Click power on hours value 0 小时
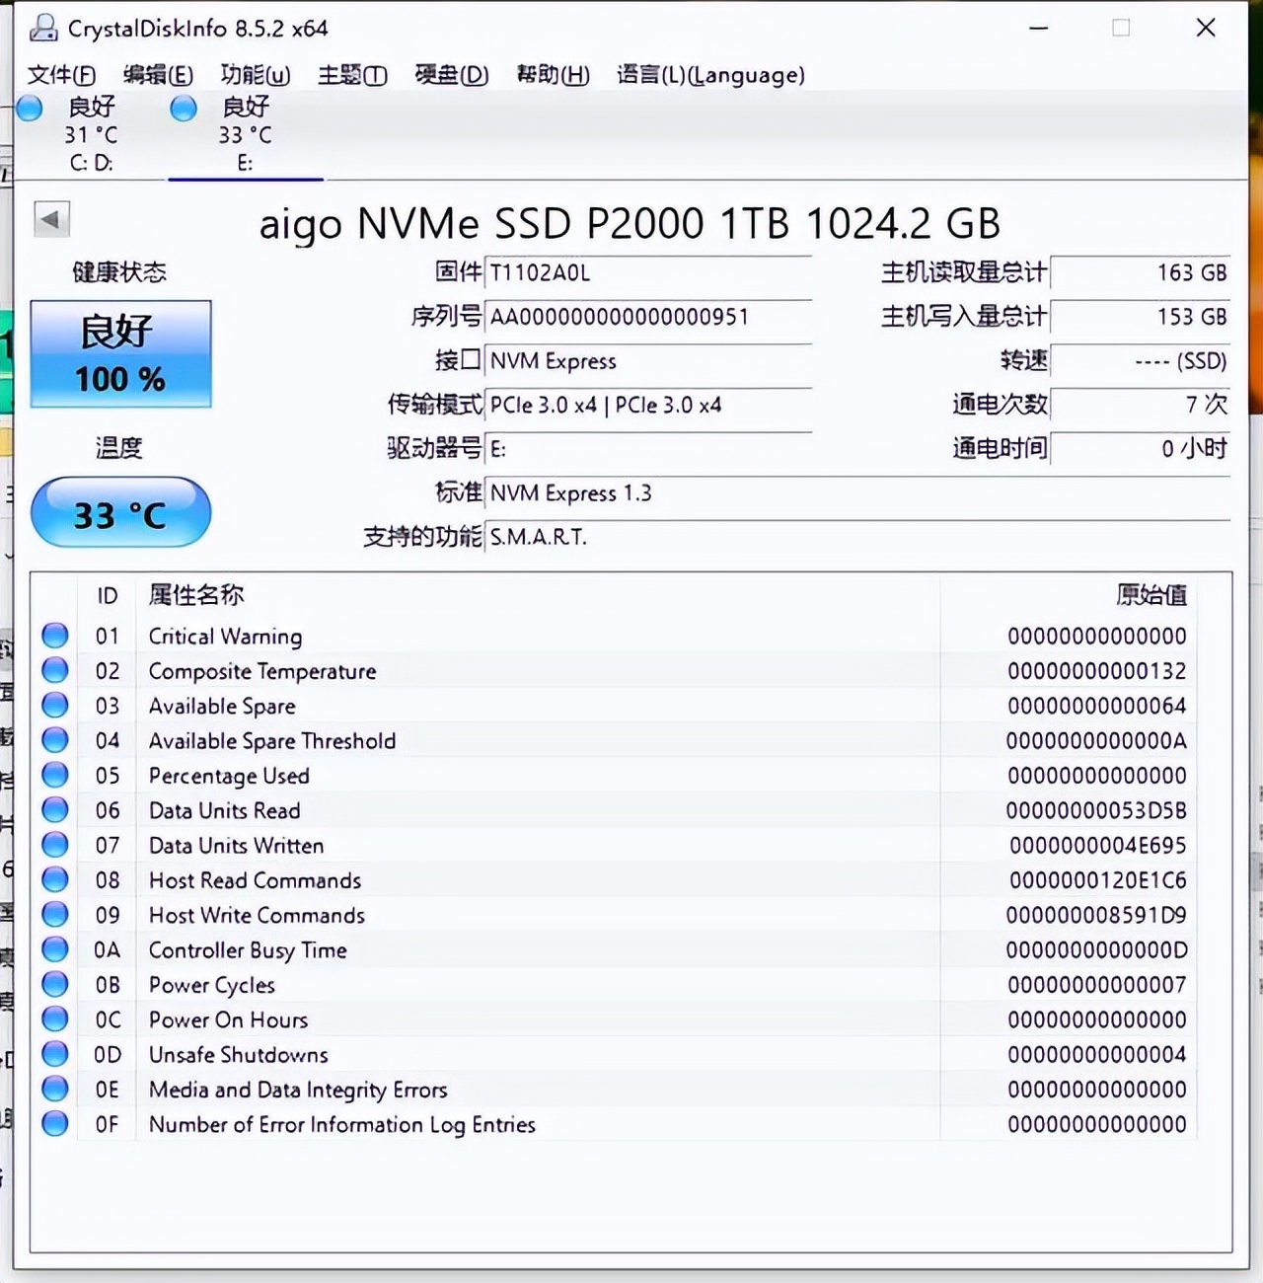 [x=1141, y=449]
